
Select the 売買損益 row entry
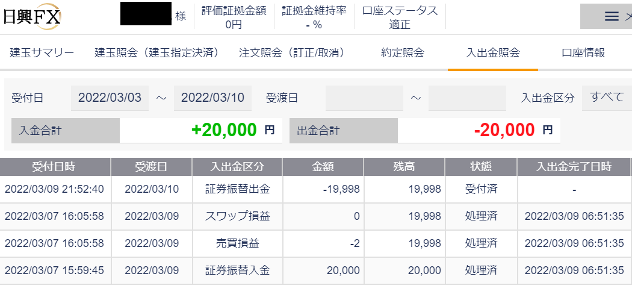point(237,243)
